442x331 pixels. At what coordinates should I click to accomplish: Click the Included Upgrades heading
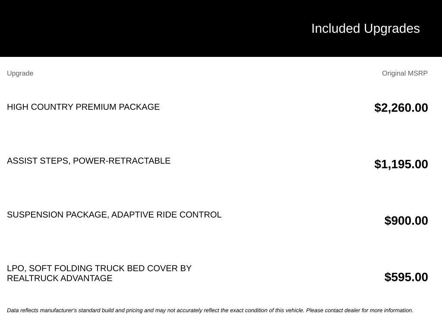tap(365, 29)
